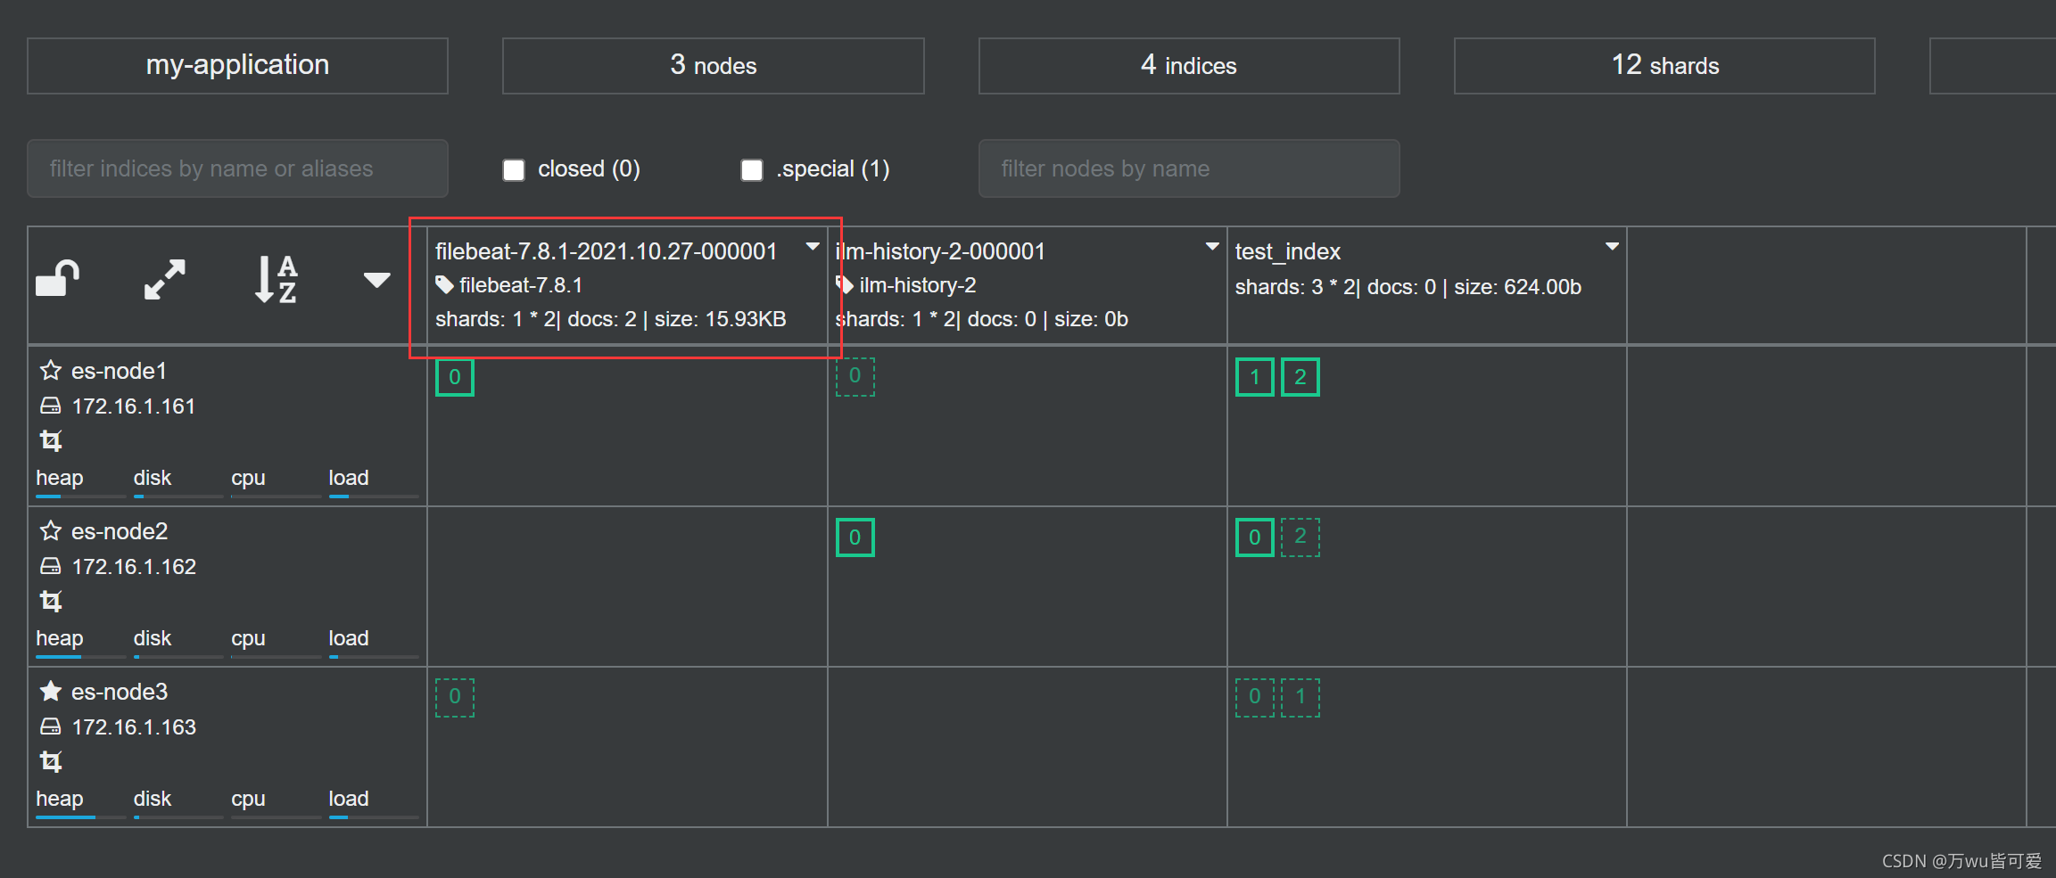This screenshot has width=2056, height=878.
Task: Click the filebeat-7.8.1 alias label
Action: pyautogui.click(x=521, y=285)
